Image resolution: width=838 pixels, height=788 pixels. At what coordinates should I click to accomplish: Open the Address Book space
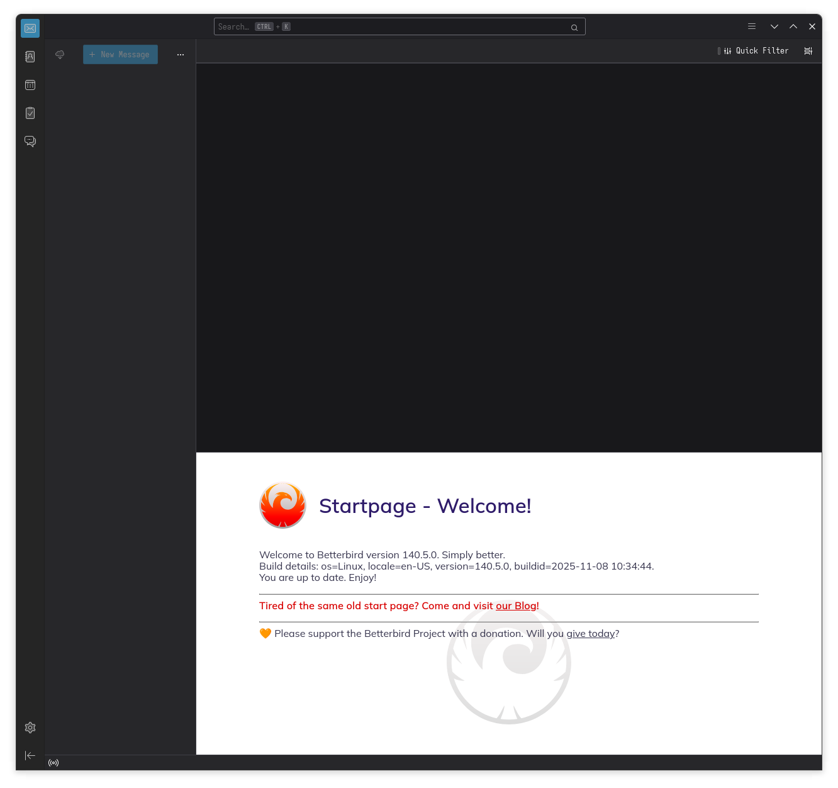(x=30, y=57)
